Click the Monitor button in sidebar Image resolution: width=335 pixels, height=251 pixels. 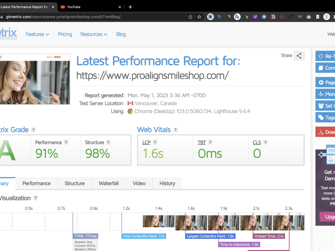pyautogui.click(x=325, y=94)
